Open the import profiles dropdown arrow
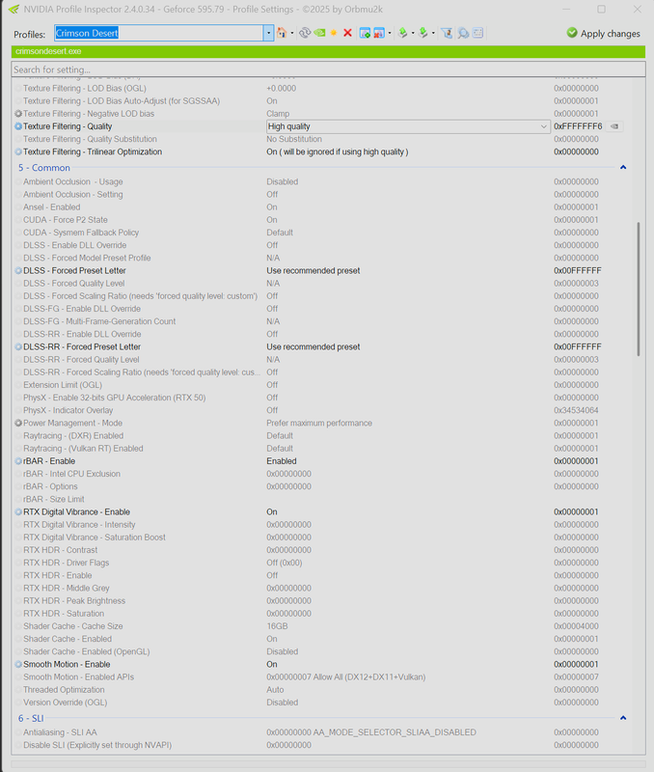This screenshot has height=772, width=654. coord(433,33)
